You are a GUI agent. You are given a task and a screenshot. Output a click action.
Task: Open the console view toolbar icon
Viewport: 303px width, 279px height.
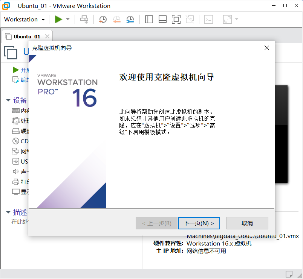pos(209,19)
